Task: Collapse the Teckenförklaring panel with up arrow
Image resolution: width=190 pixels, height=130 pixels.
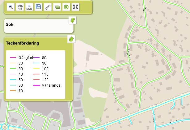Action: (71, 39)
